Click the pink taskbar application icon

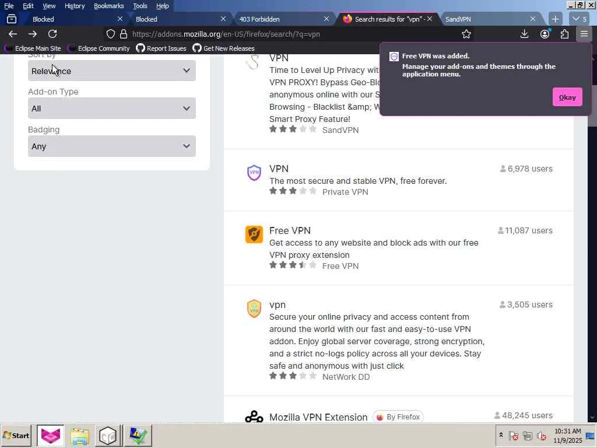(x=51, y=435)
